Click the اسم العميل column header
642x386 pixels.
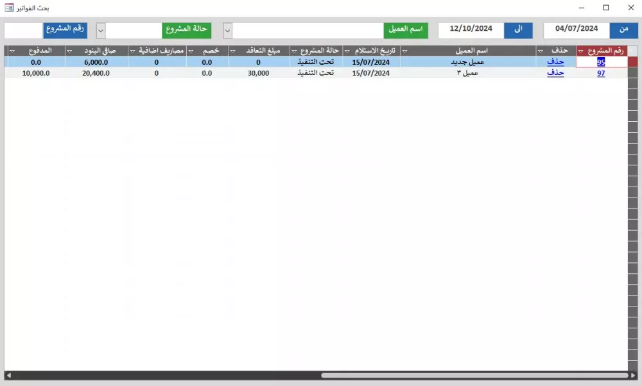(x=468, y=51)
